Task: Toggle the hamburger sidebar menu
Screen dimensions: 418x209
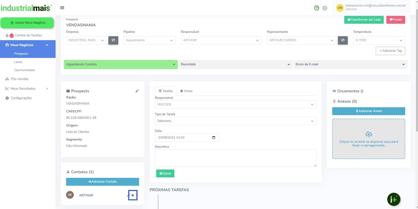Action: coord(62,8)
